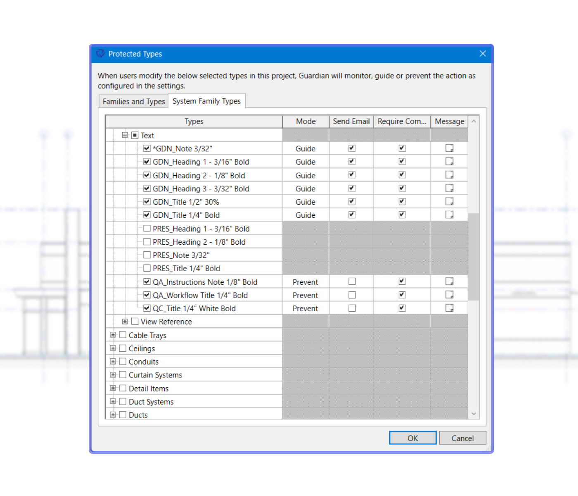Viewport: 578px width, 496px height.
Task: Check the PRES_Heading 2 - 1/8" Bold type
Action: tap(147, 242)
